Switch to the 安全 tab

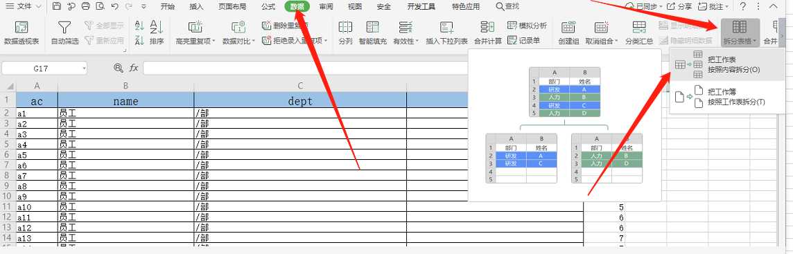[x=384, y=6]
